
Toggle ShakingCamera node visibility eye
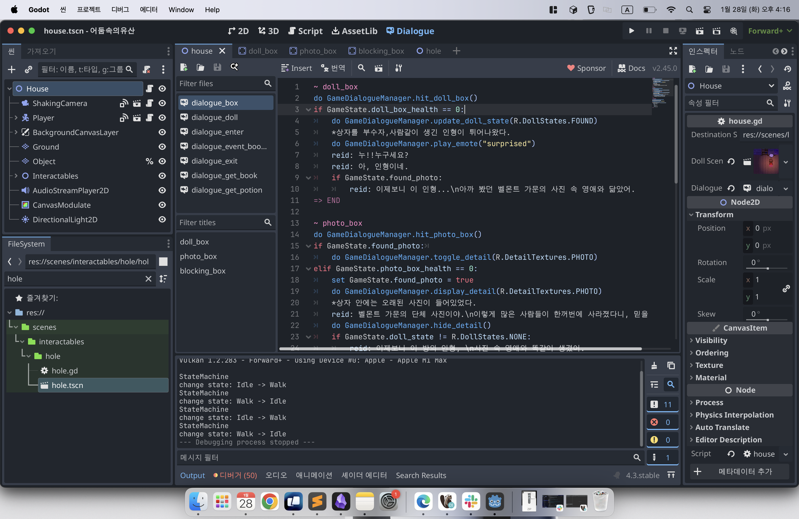[162, 103]
